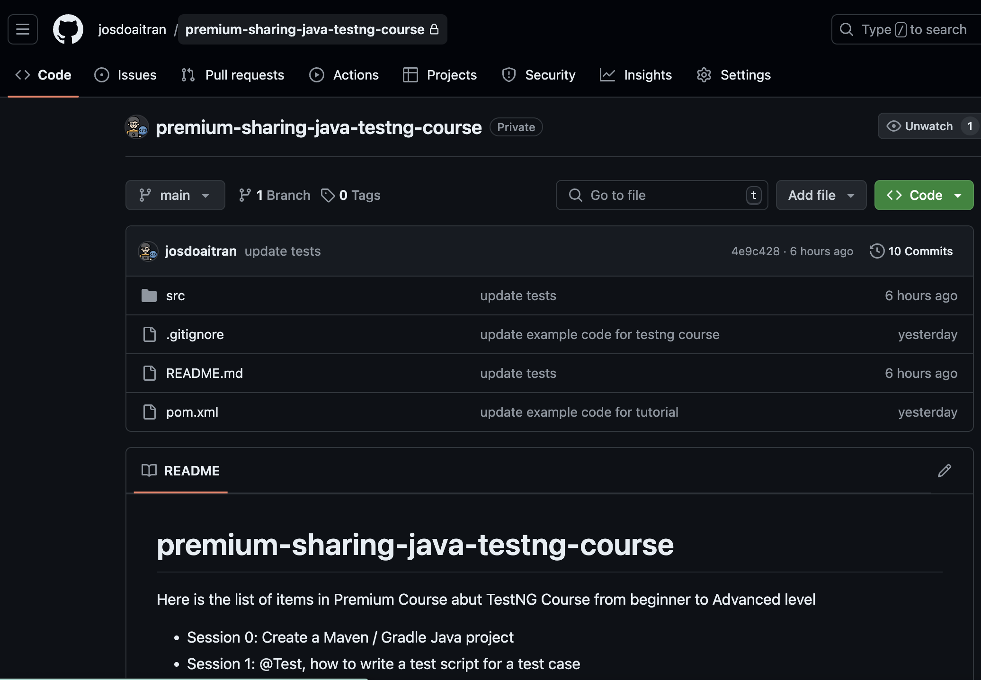Click the Projects table icon
The width and height of the screenshot is (981, 680).
point(410,75)
